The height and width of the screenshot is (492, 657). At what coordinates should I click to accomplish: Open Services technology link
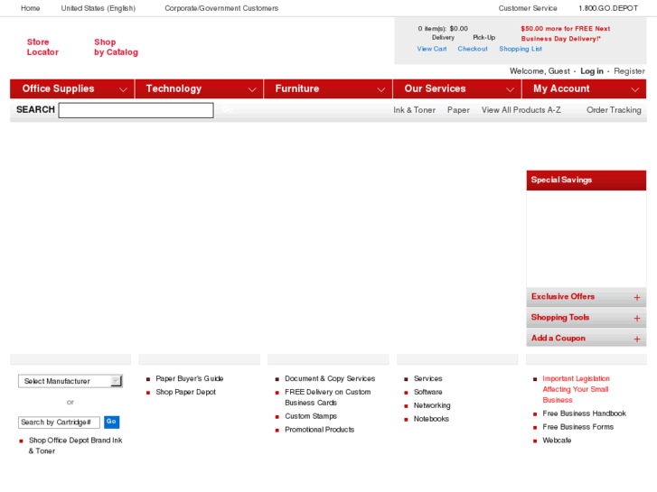pyautogui.click(x=428, y=378)
